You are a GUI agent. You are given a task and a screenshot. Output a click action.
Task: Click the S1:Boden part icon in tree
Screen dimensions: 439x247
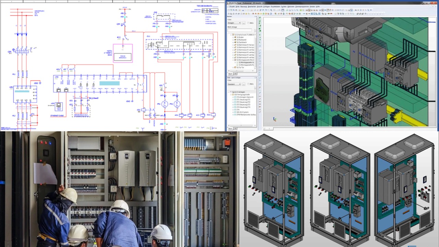(x=236, y=37)
